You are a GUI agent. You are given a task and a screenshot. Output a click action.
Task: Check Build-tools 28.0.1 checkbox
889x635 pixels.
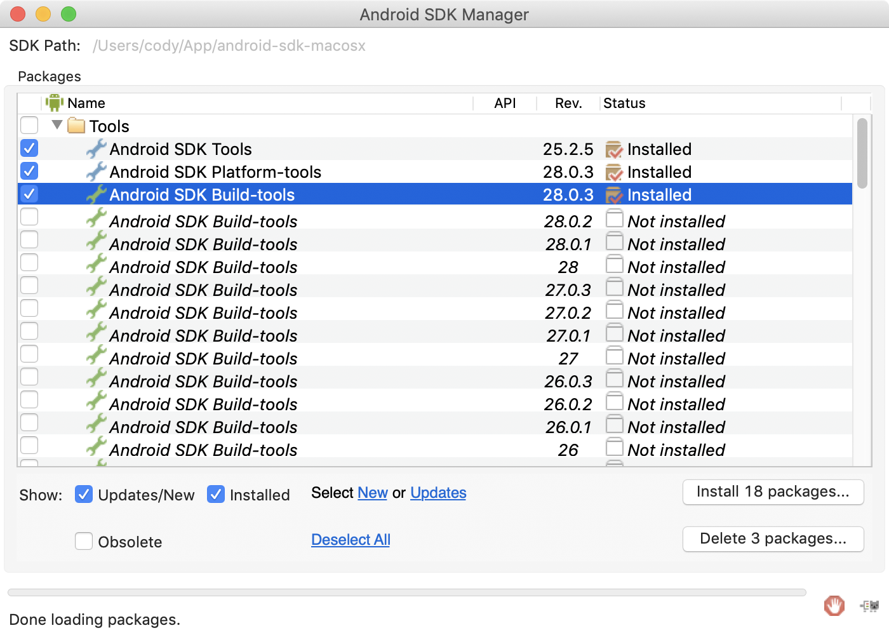[29, 239]
